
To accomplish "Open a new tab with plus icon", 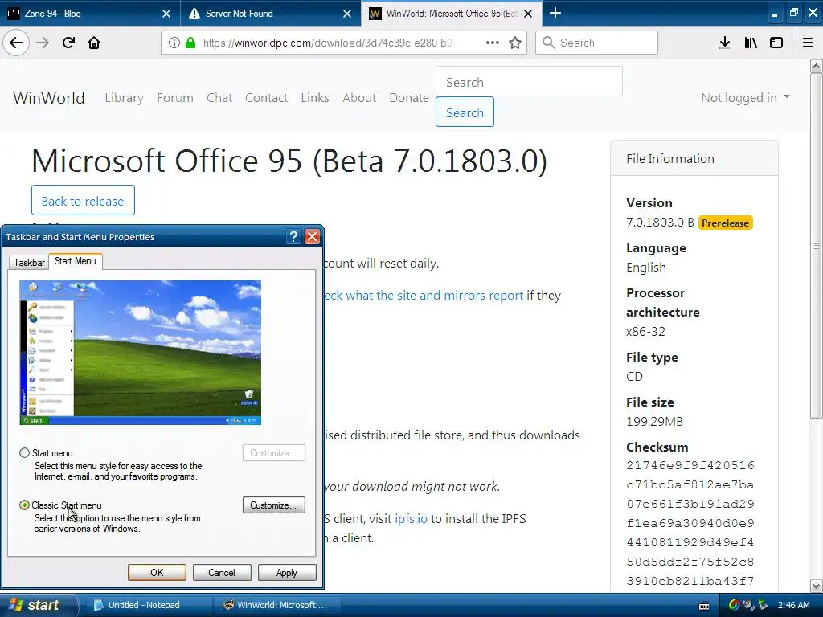I will (x=555, y=13).
